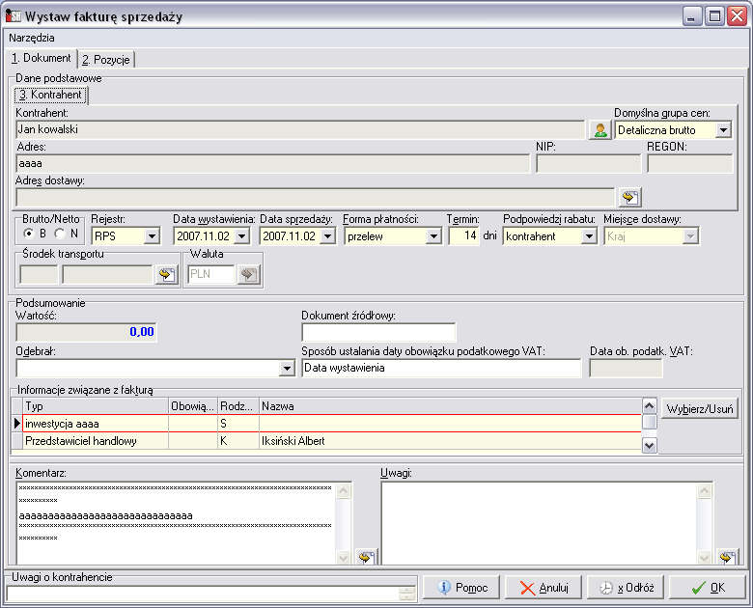Click the Adres field containing aaaa
This screenshot has width=753, height=608.
273,164
